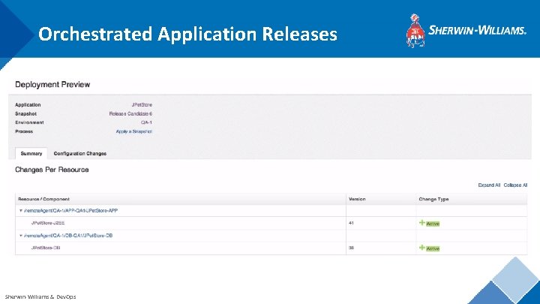This screenshot has height=304, width=540.
Task: Click version number 41
Action: click(x=351, y=223)
